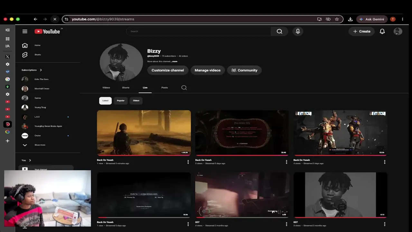
Task: Open the browser three-dot menu
Action: coord(402,19)
